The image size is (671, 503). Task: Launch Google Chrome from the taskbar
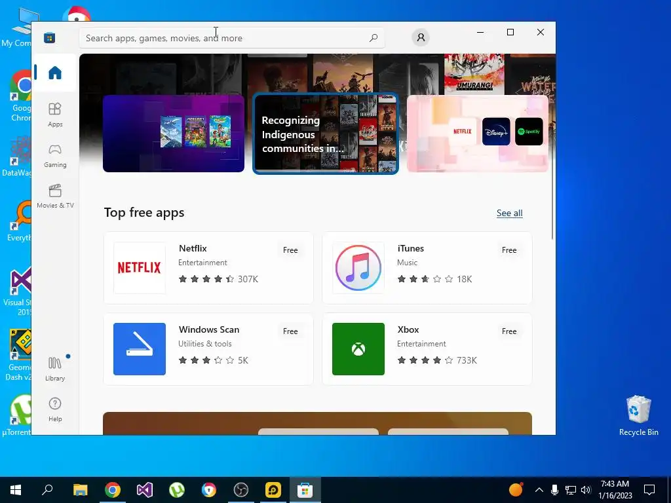(x=113, y=490)
